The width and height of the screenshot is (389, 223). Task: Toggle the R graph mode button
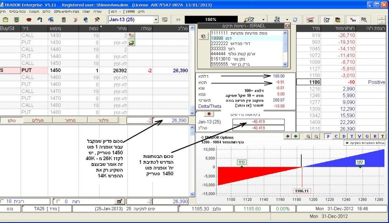[375, 136]
